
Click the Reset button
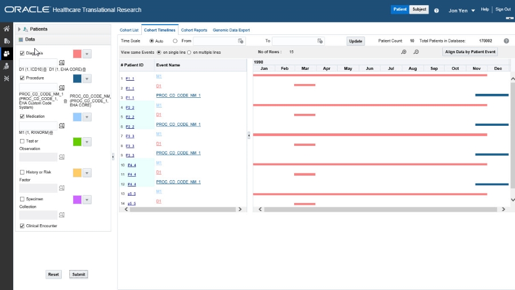53,274
